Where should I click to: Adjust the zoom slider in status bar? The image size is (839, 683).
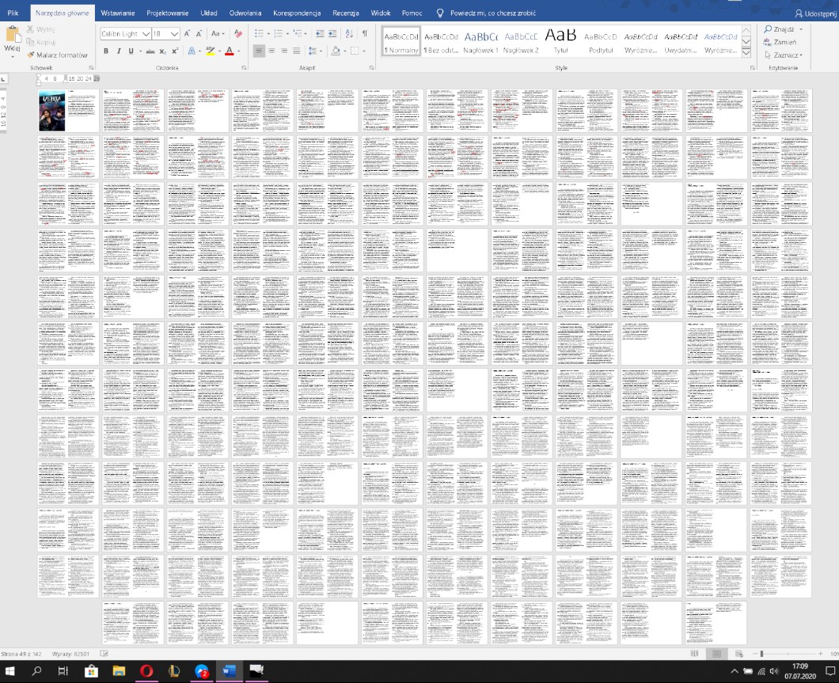click(x=761, y=654)
